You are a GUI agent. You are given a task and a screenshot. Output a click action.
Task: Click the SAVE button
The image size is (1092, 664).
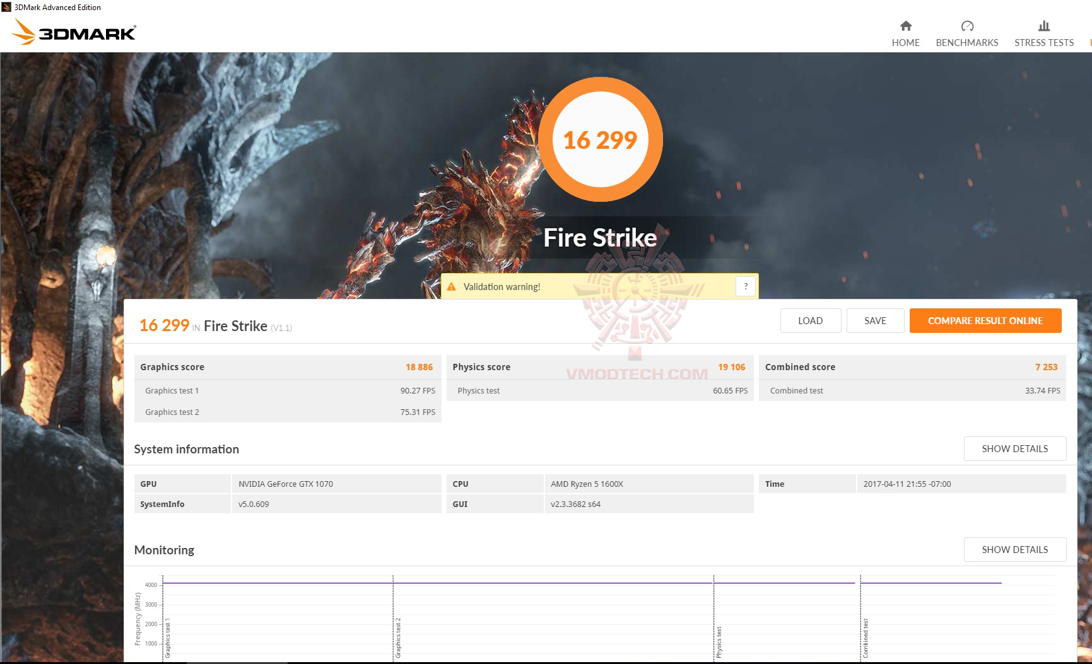[875, 320]
